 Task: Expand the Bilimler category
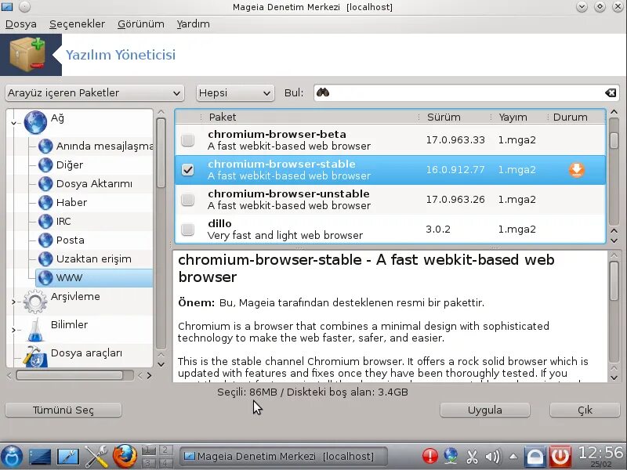tap(13, 330)
